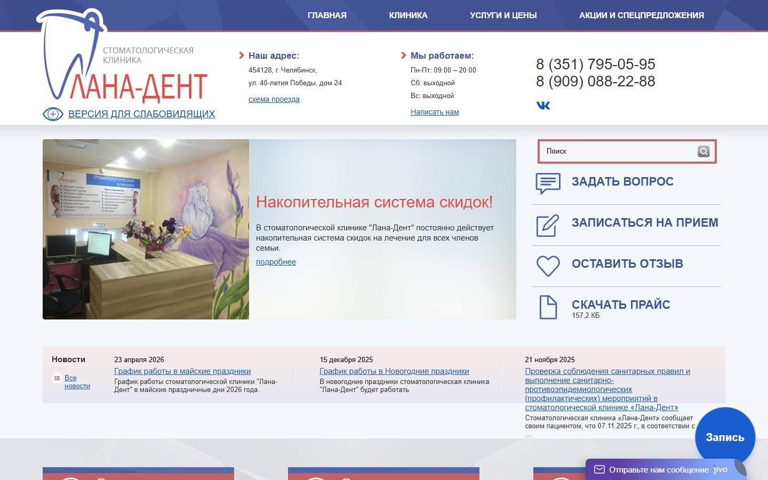Image resolution: width=768 pixels, height=480 pixels.
Task: Open news График работы в Новогодние праздники
Action: tap(394, 371)
